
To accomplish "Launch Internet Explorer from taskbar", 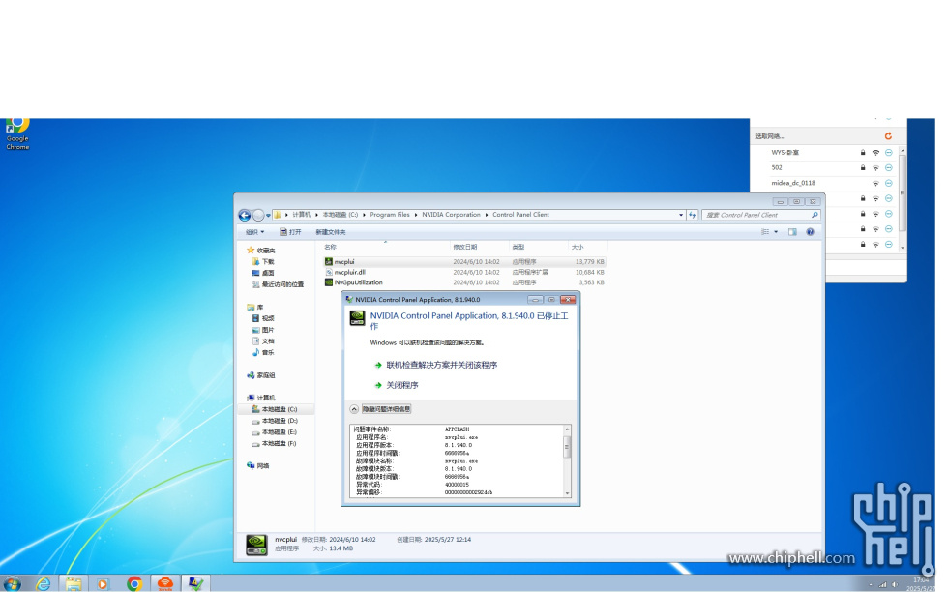I will click(x=43, y=583).
